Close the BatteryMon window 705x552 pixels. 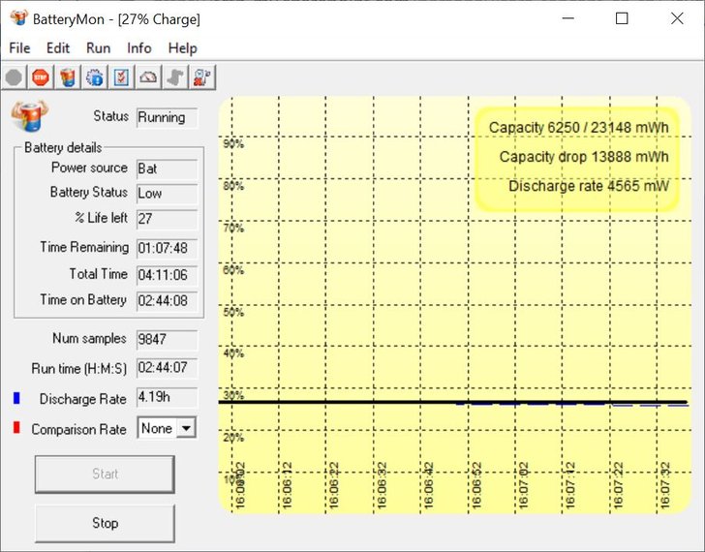677,18
